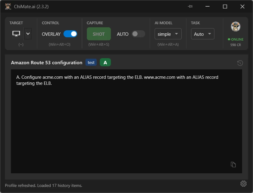
Task: Take a capture with the SHOT button
Action: coord(99,34)
